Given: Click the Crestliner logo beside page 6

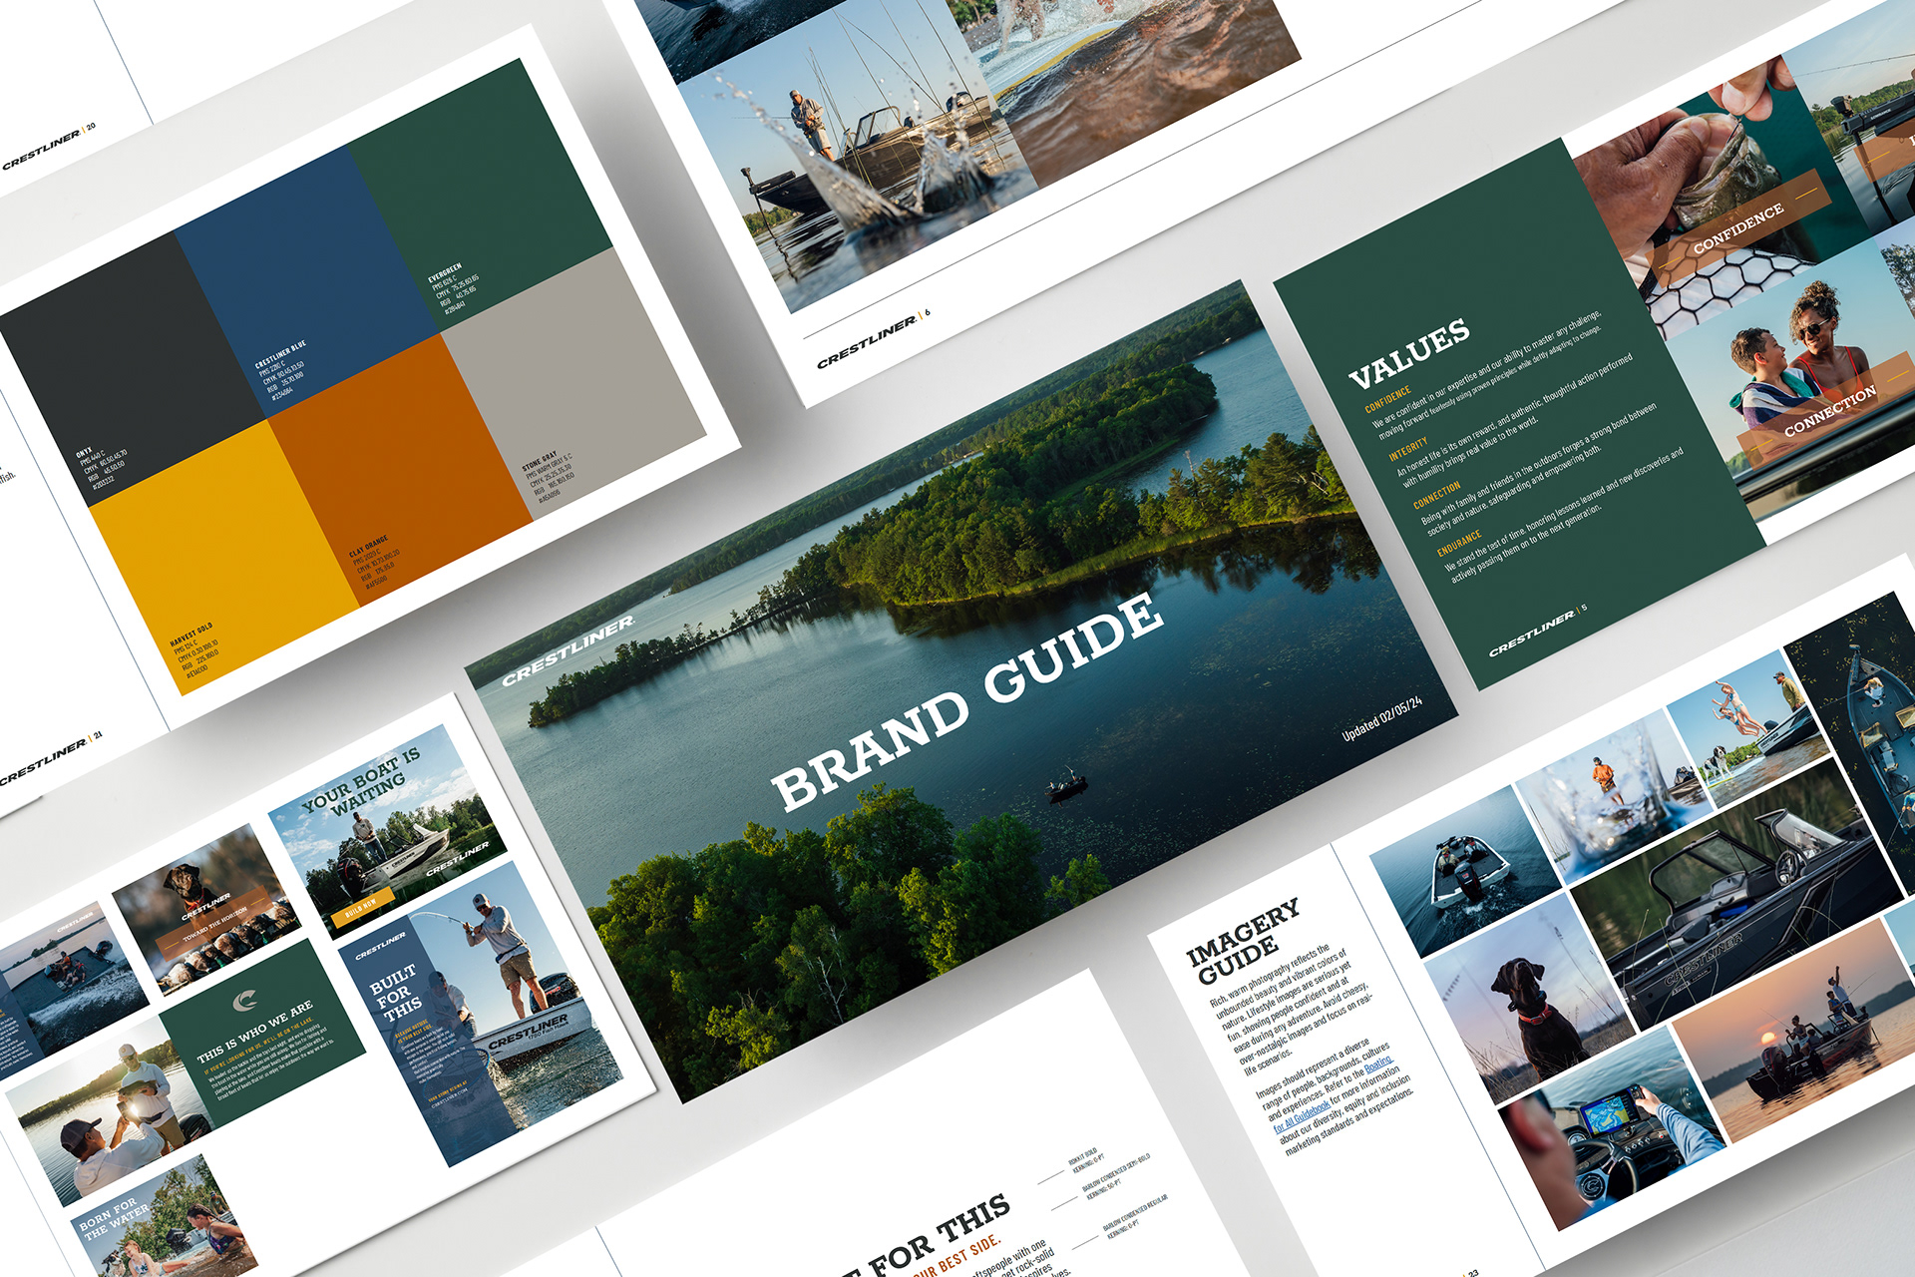Looking at the screenshot, I should click(866, 342).
